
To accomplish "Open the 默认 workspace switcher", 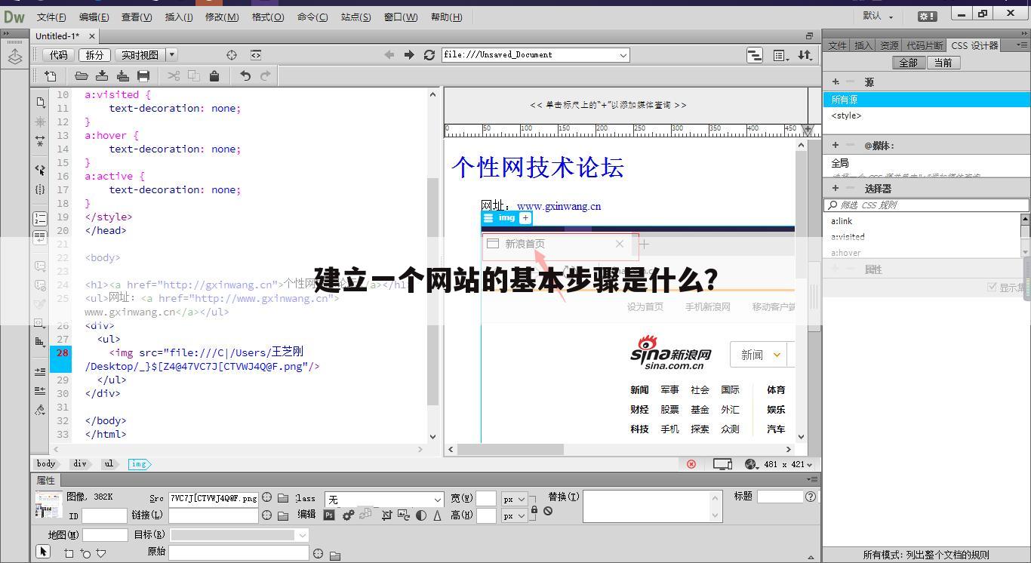I will click(x=878, y=16).
